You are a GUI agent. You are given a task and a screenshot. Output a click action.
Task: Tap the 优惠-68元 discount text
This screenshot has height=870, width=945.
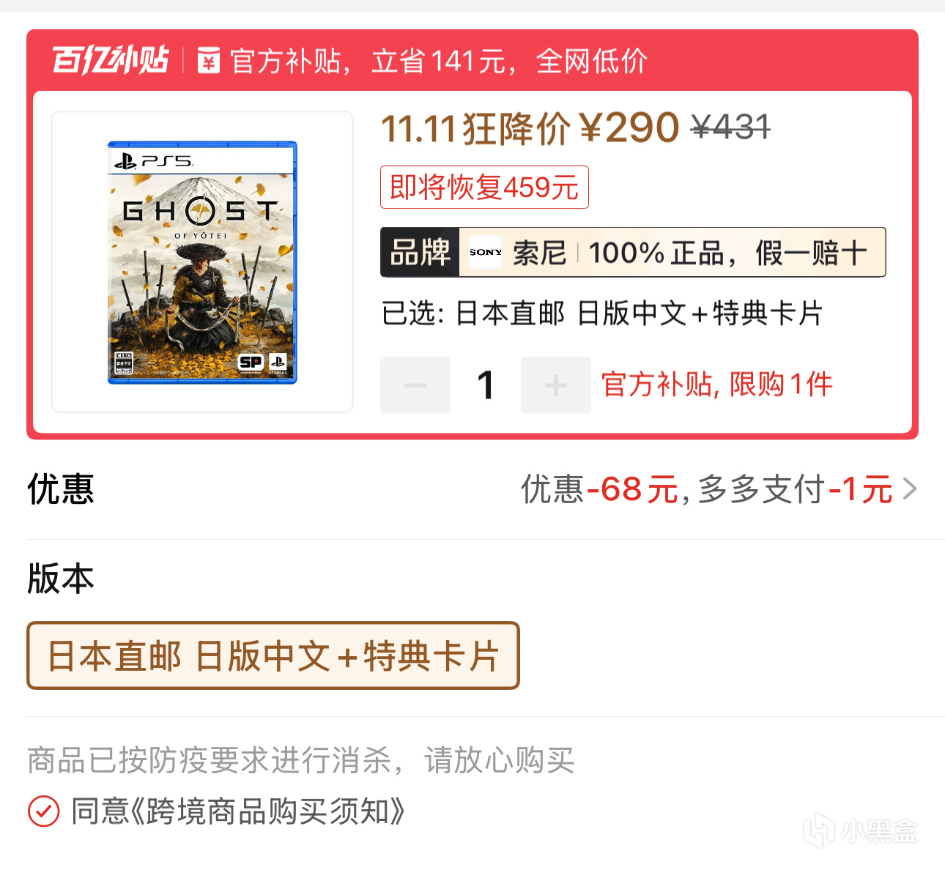600,489
